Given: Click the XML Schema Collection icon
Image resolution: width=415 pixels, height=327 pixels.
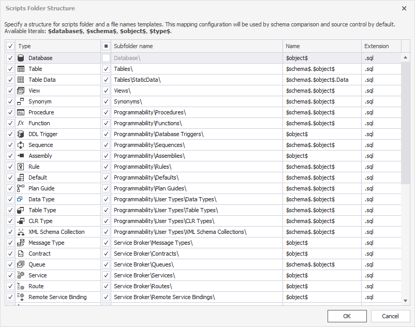Looking at the screenshot, I should 21,232.
